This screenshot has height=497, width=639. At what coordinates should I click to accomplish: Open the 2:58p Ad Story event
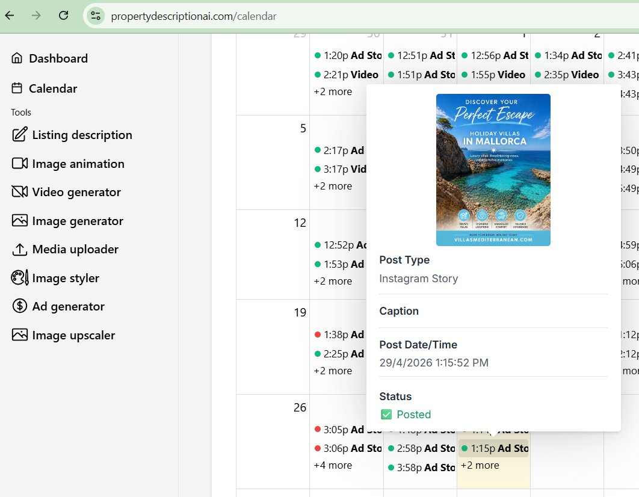pyautogui.click(x=421, y=448)
